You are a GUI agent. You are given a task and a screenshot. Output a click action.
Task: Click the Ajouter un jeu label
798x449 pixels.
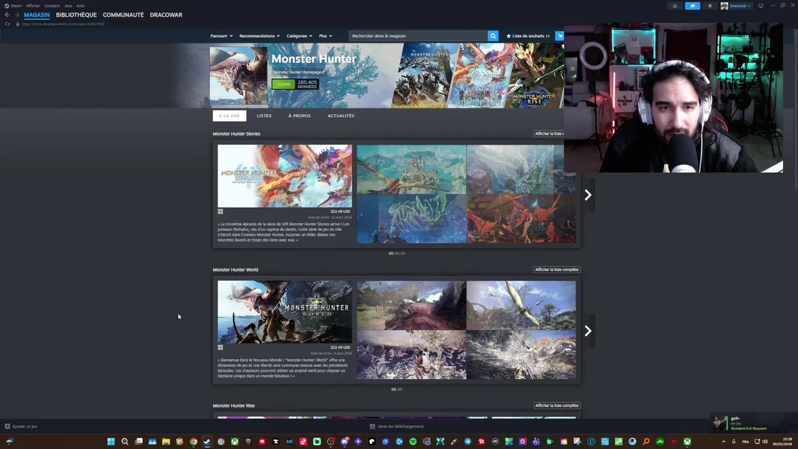click(x=25, y=427)
